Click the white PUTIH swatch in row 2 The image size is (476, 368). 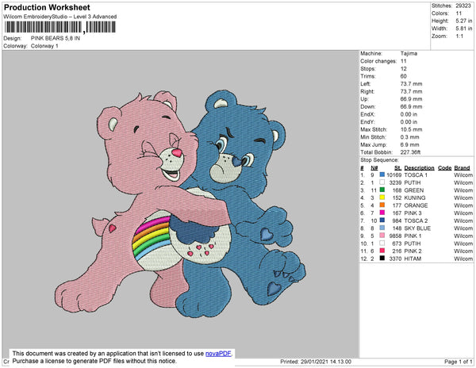point(382,182)
